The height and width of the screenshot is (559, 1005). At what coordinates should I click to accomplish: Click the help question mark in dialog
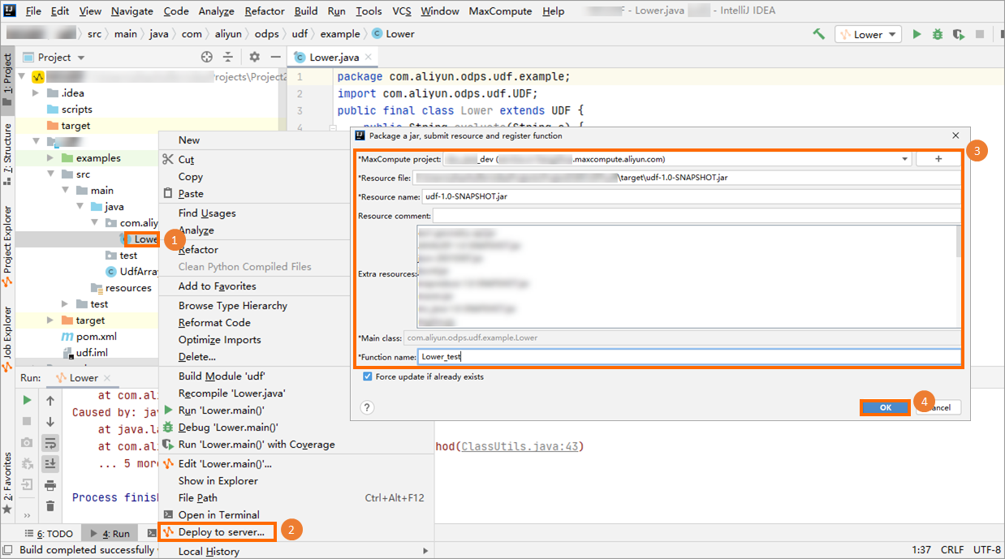coord(367,407)
